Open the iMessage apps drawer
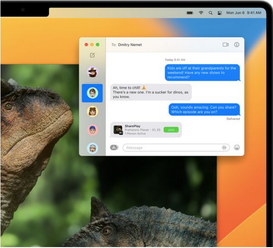The width and height of the screenshot is (273, 248). pos(114,147)
